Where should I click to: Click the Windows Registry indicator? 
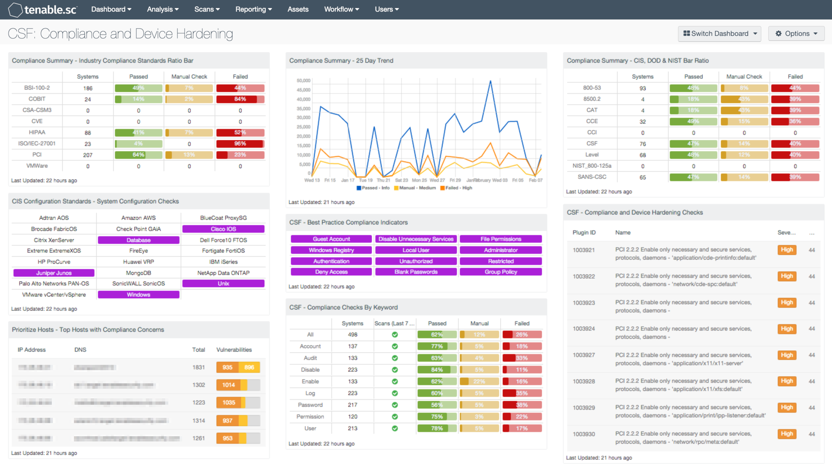click(x=331, y=250)
